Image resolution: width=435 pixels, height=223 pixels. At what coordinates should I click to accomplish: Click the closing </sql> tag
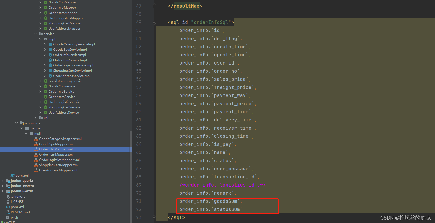(176, 217)
